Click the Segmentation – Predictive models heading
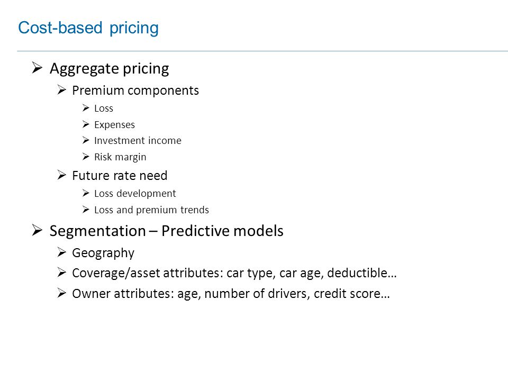The height and width of the screenshot is (381, 508). tap(167, 231)
